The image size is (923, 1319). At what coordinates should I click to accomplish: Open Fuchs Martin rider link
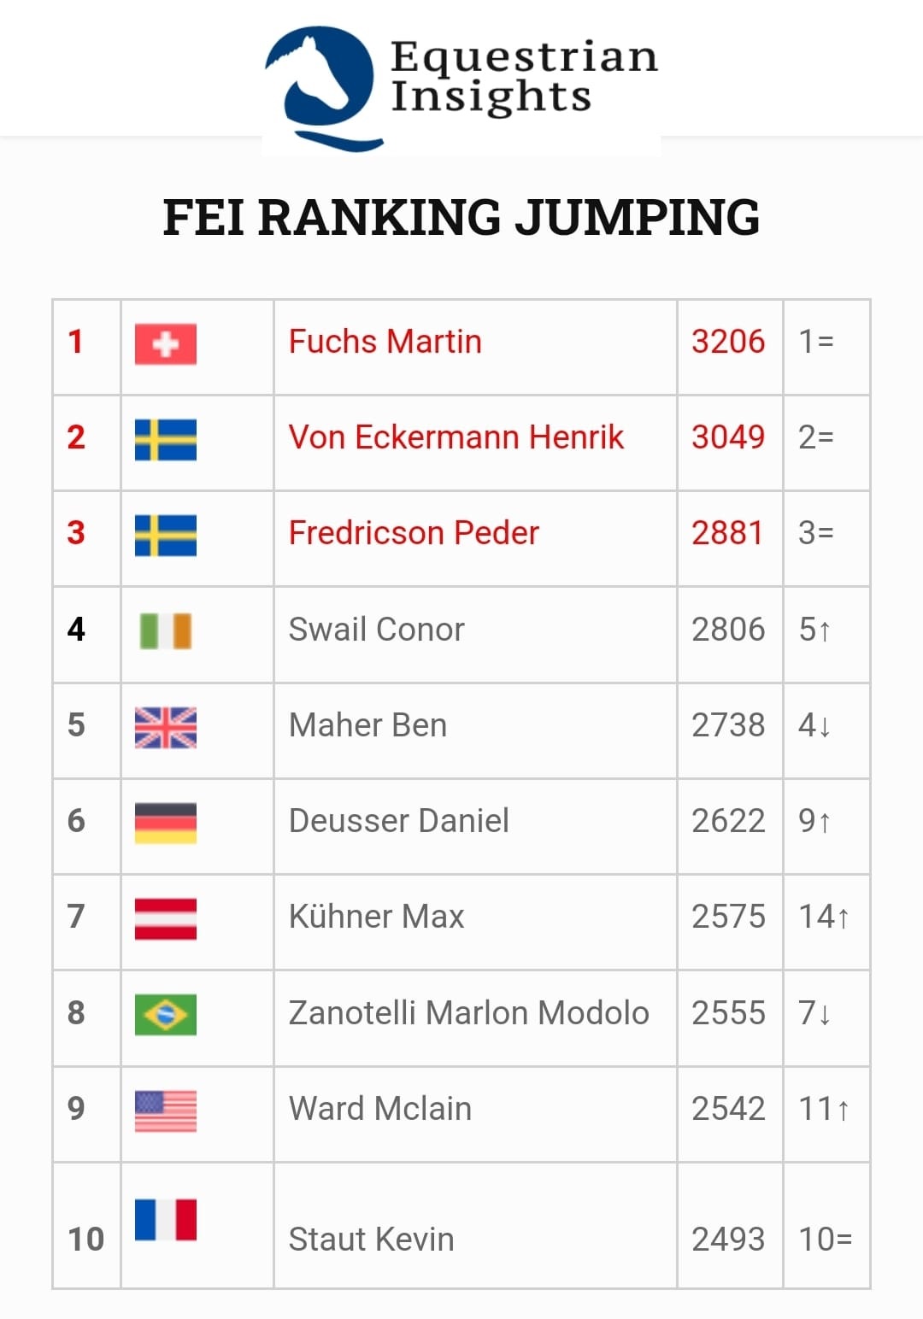coord(385,342)
